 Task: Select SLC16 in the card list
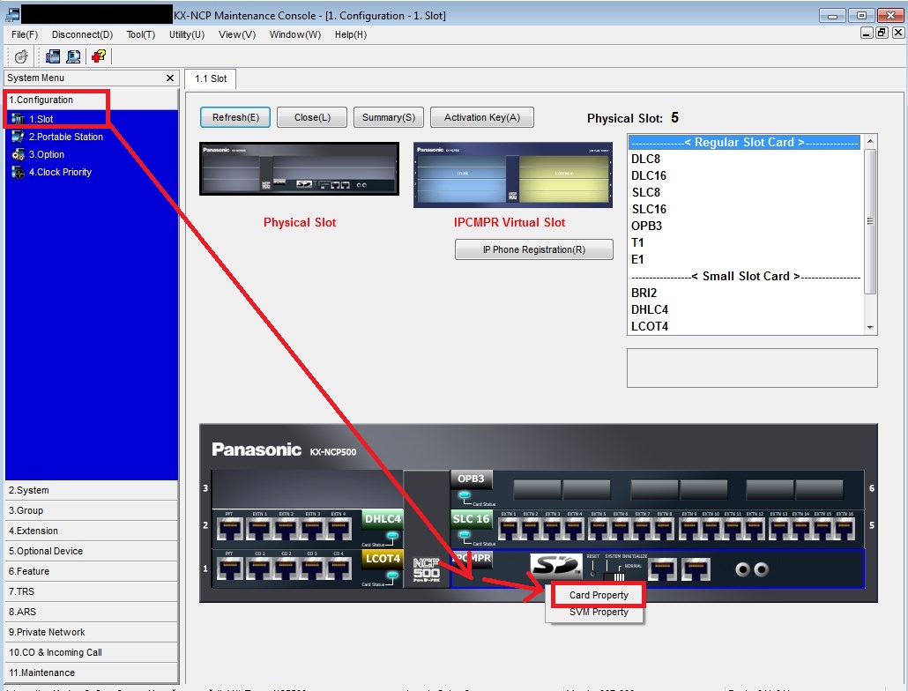click(x=744, y=209)
